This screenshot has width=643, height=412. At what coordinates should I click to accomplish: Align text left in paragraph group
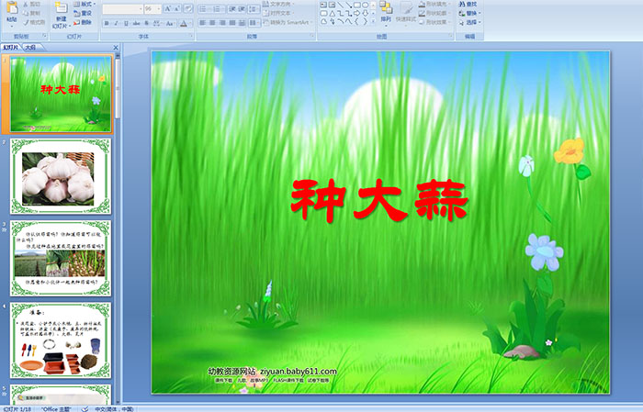click(203, 23)
